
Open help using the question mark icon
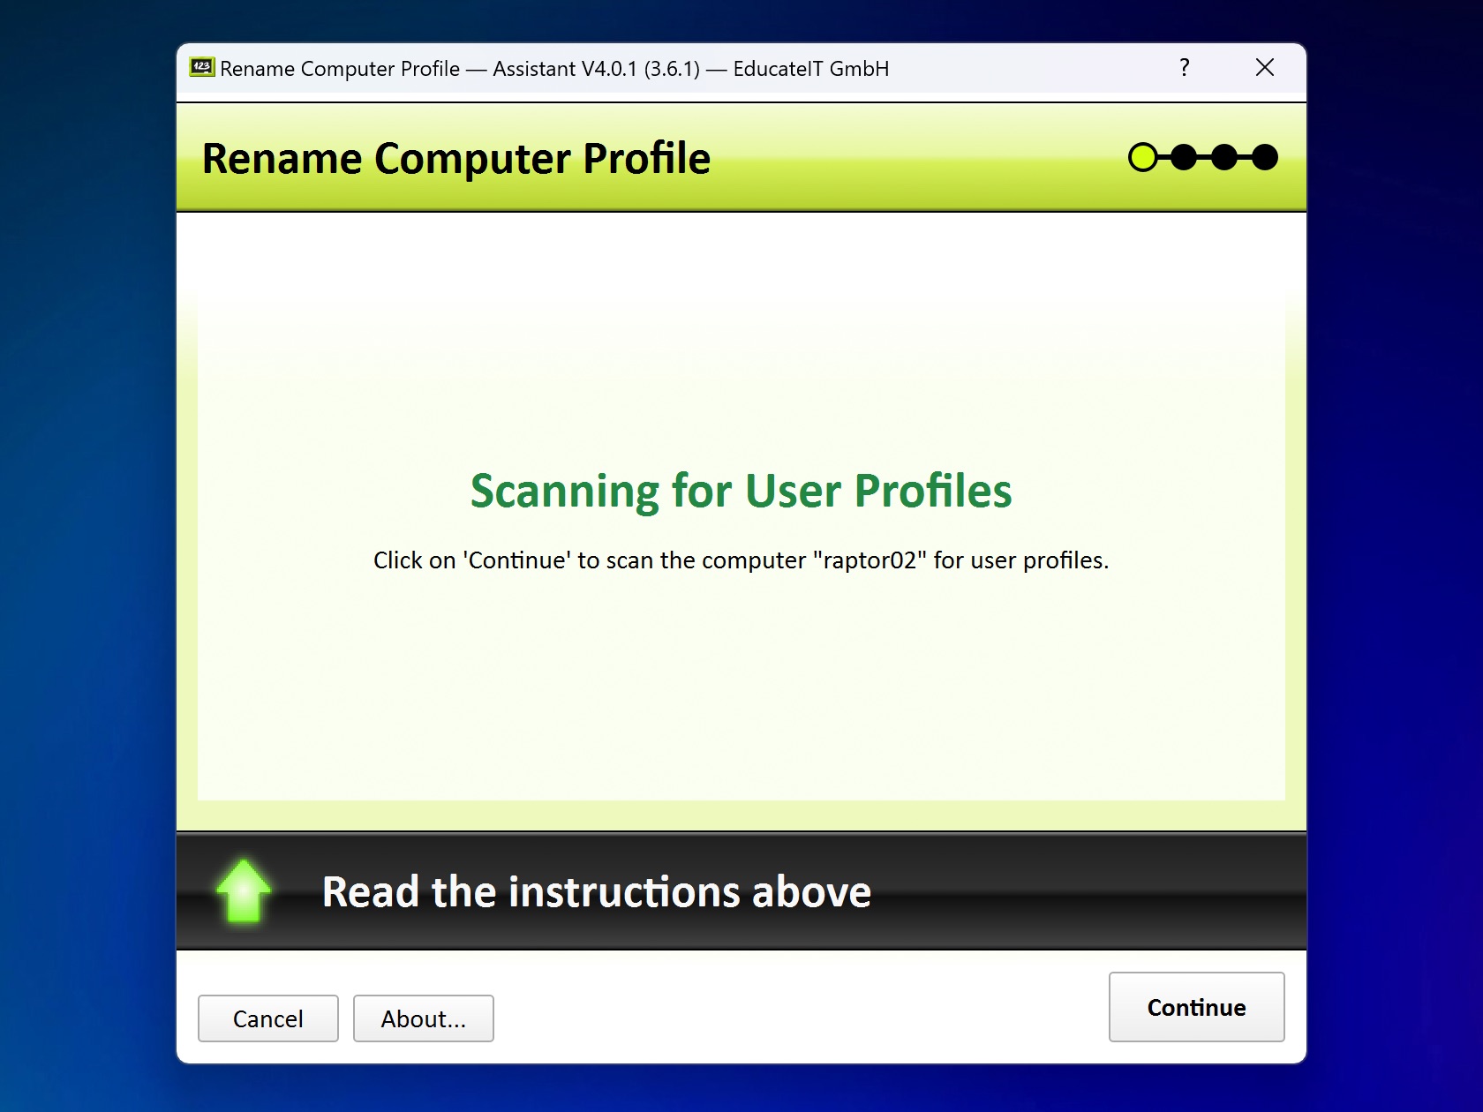1184,68
